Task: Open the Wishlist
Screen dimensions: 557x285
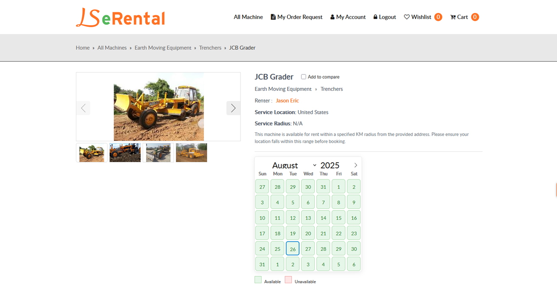Action: click(x=423, y=17)
